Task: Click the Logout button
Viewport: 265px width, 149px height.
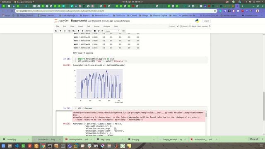Action: [x=206, y=21]
